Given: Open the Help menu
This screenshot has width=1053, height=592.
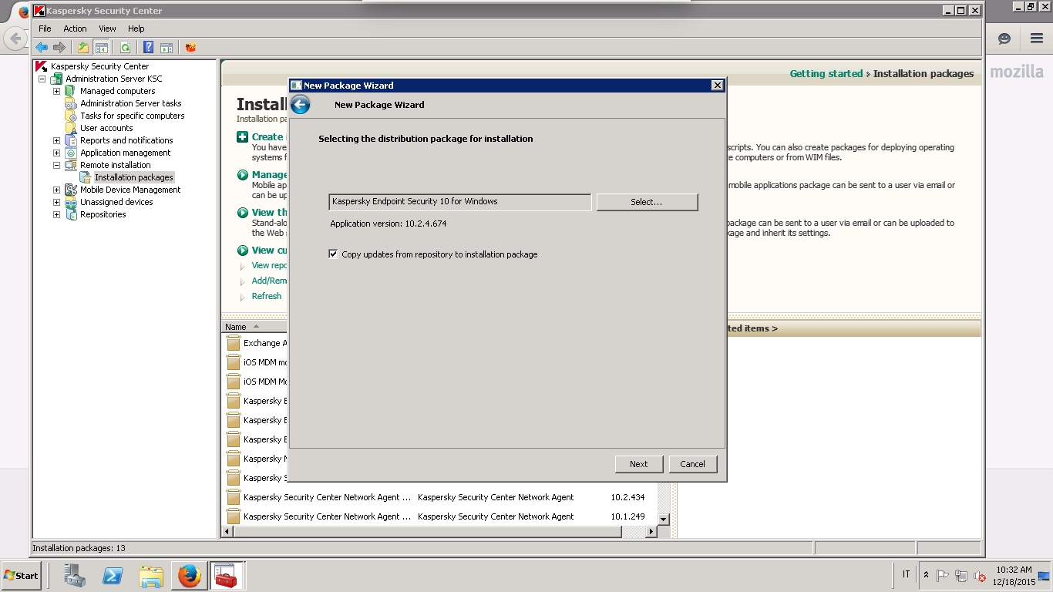Looking at the screenshot, I should tap(136, 29).
